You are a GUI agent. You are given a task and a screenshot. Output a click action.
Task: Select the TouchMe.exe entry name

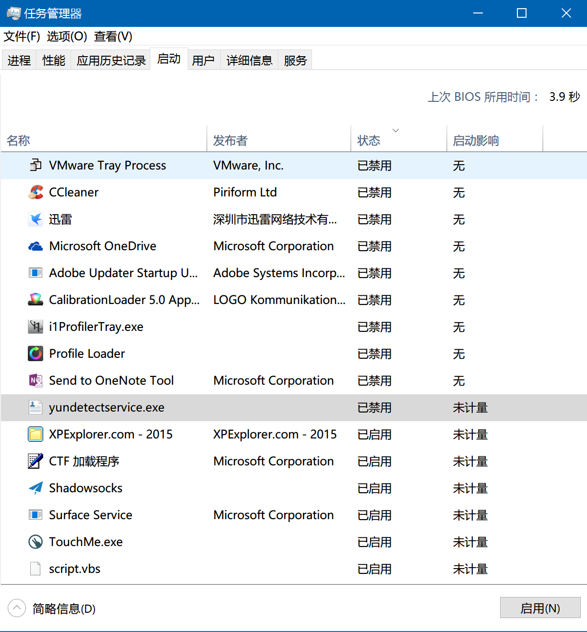(85, 542)
